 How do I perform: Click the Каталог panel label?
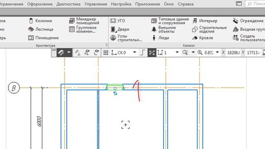point(189,46)
